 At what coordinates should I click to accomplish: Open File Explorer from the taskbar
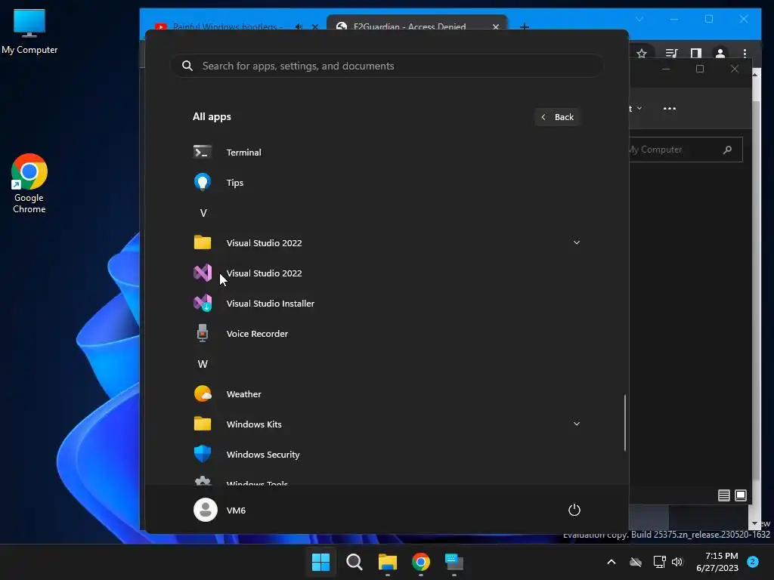[388, 561]
